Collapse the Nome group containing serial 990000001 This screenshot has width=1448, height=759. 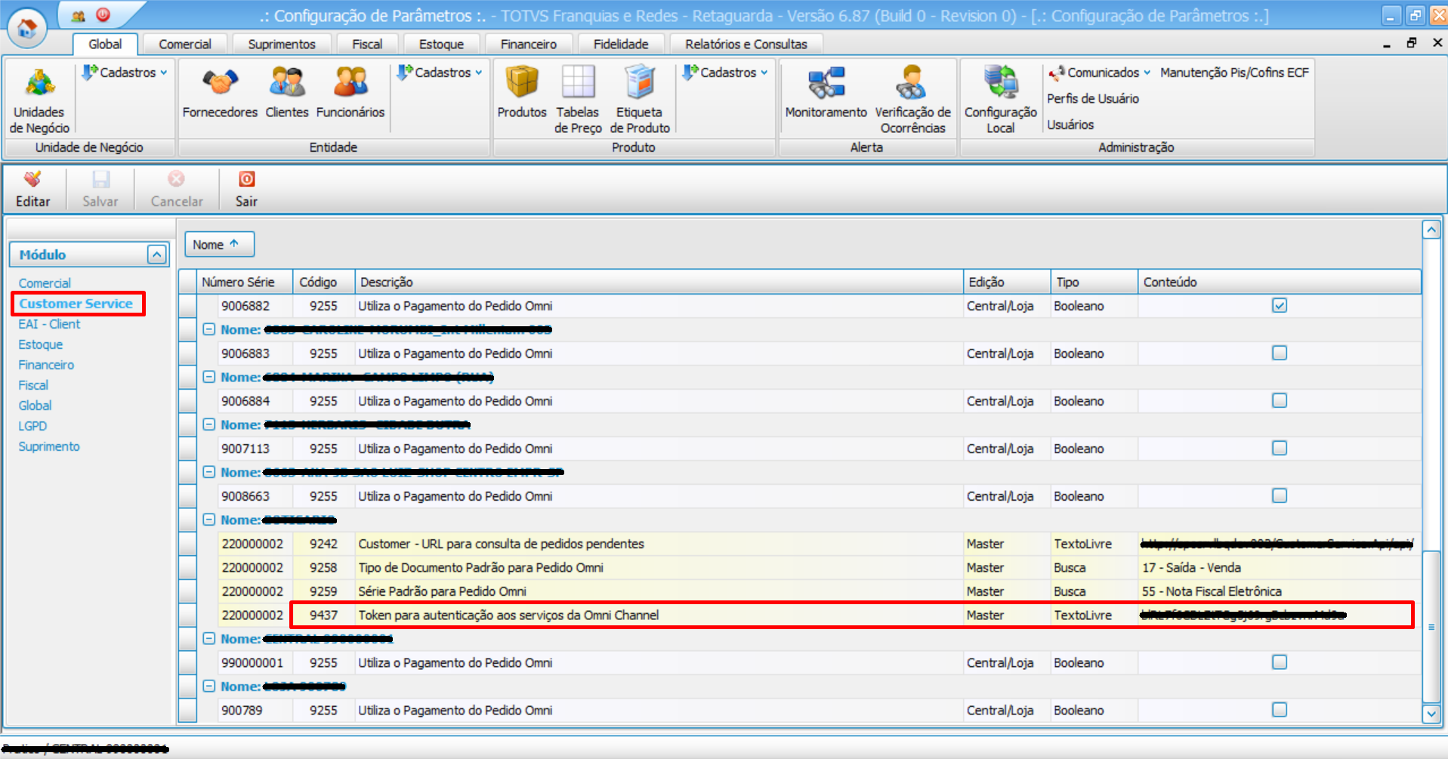(209, 639)
